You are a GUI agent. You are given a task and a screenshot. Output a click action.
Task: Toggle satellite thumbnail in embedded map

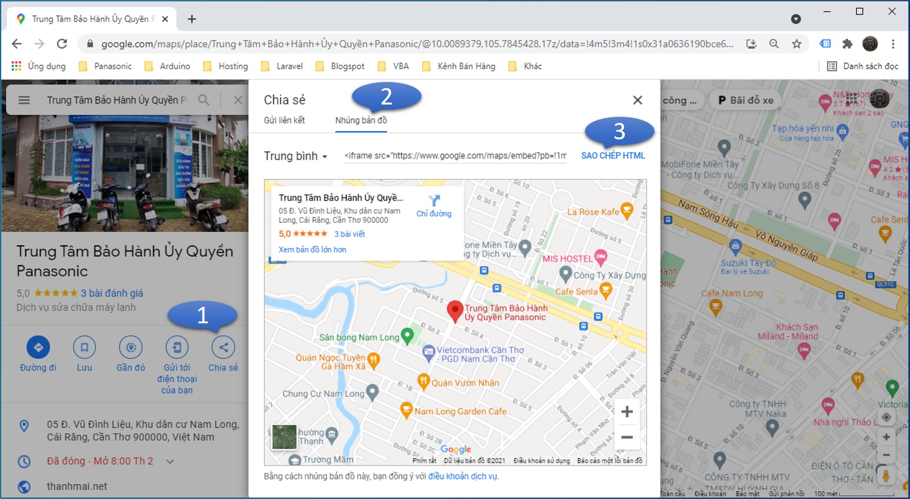[x=284, y=437]
